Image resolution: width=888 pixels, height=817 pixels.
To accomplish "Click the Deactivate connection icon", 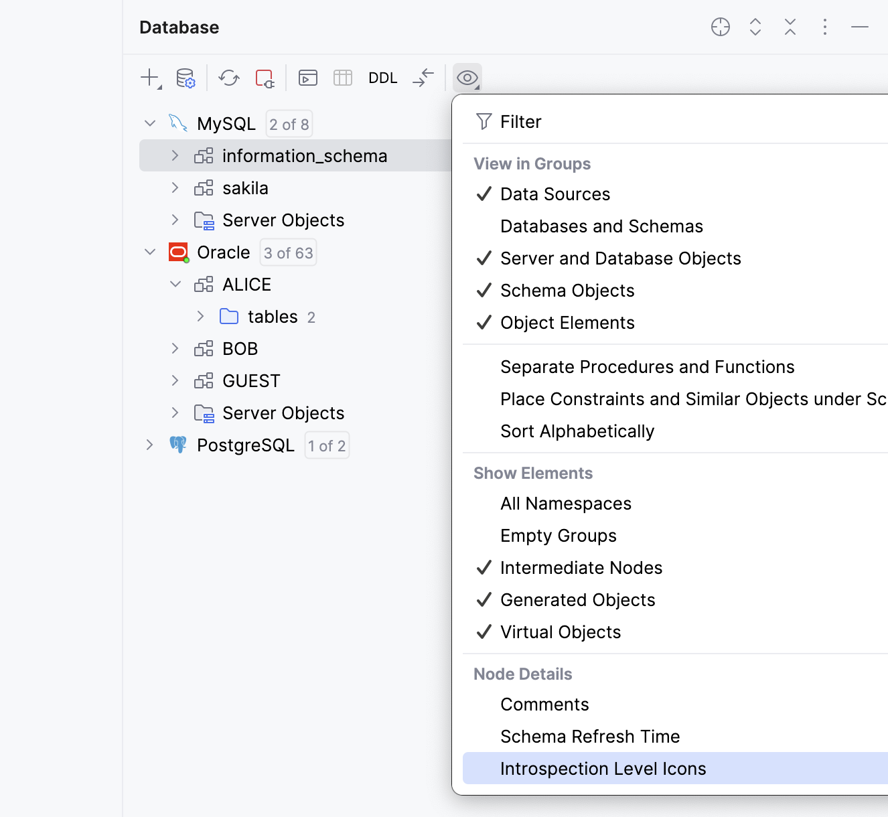I will (265, 78).
